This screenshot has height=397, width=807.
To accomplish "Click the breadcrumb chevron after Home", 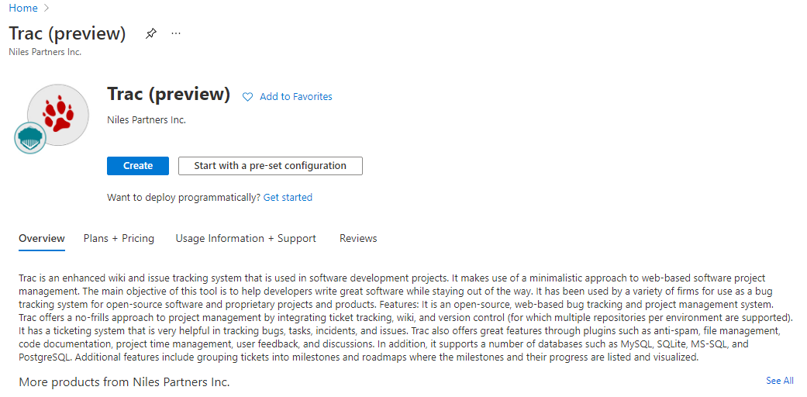I will pos(46,9).
